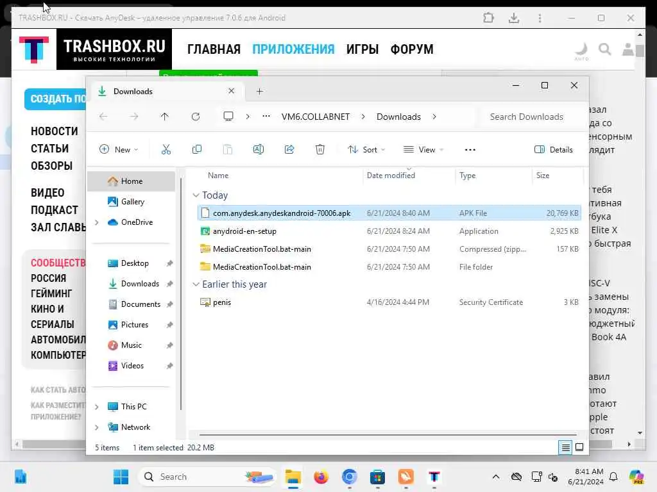Screen dimensions: 657x492
Task: Open browser downloads icon in title bar
Action: [514, 18]
